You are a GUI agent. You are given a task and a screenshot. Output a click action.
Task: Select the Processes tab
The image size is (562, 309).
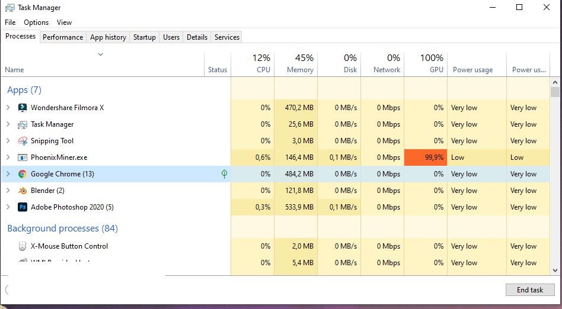tap(20, 36)
